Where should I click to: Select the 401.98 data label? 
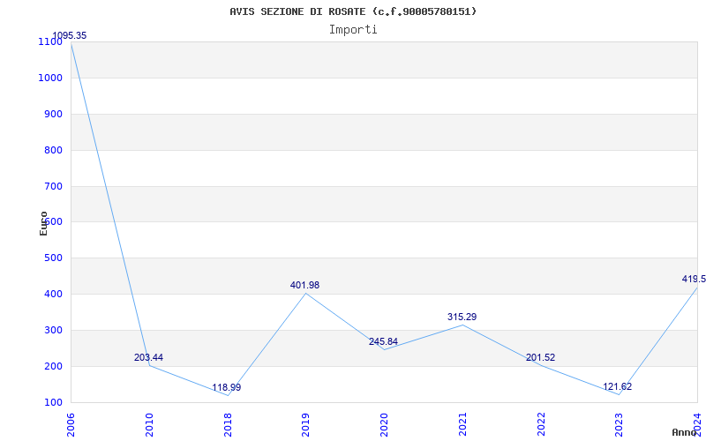[x=304, y=285]
